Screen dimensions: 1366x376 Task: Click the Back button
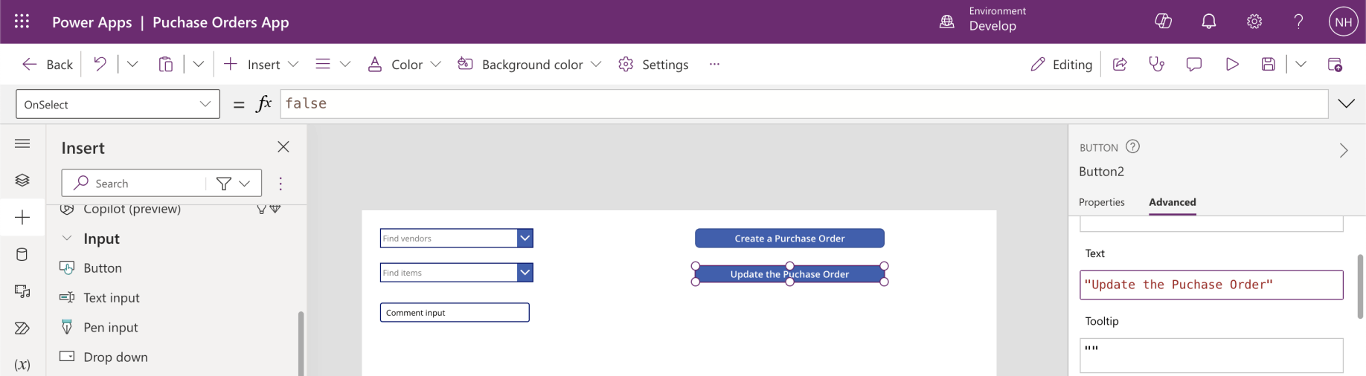click(x=48, y=65)
